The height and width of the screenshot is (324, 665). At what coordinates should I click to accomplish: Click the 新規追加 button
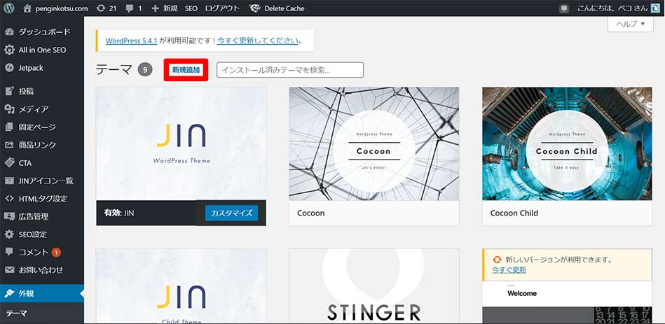pyautogui.click(x=186, y=70)
